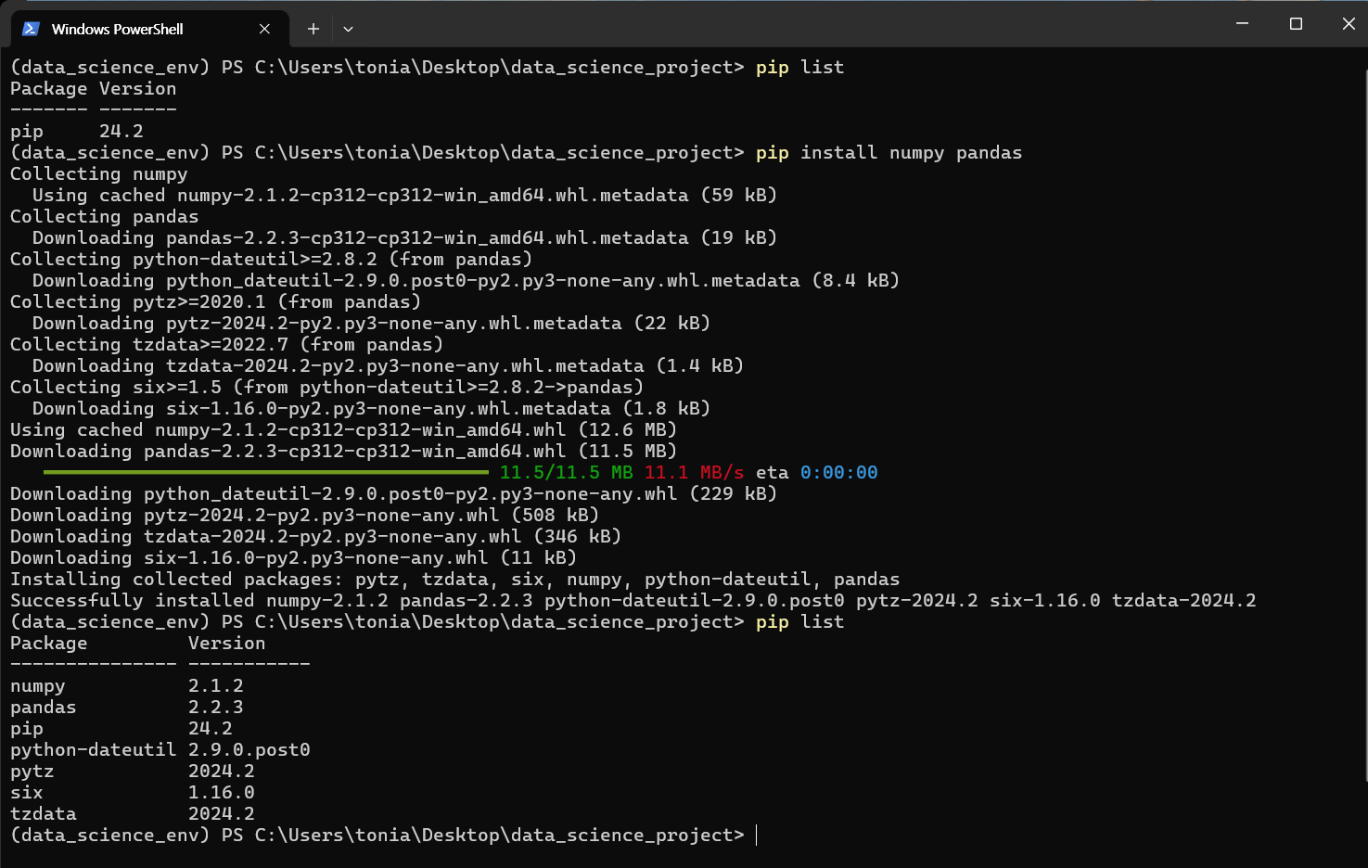Click the 'Collecting pandas' line
Viewport: 1368px width, 868px height.
105,216
